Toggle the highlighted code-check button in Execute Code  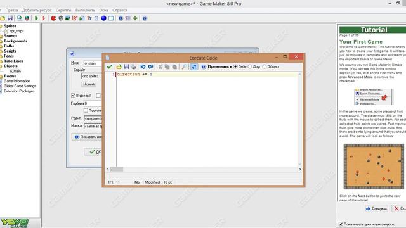194,66
